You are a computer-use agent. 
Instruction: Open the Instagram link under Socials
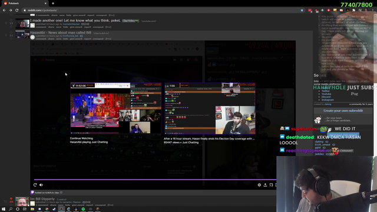pos(328,100)
